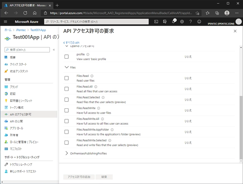Check the Files.ReadWrite.Selected checkbox
This screenshot has height=184, width=243.
point(66,143)
